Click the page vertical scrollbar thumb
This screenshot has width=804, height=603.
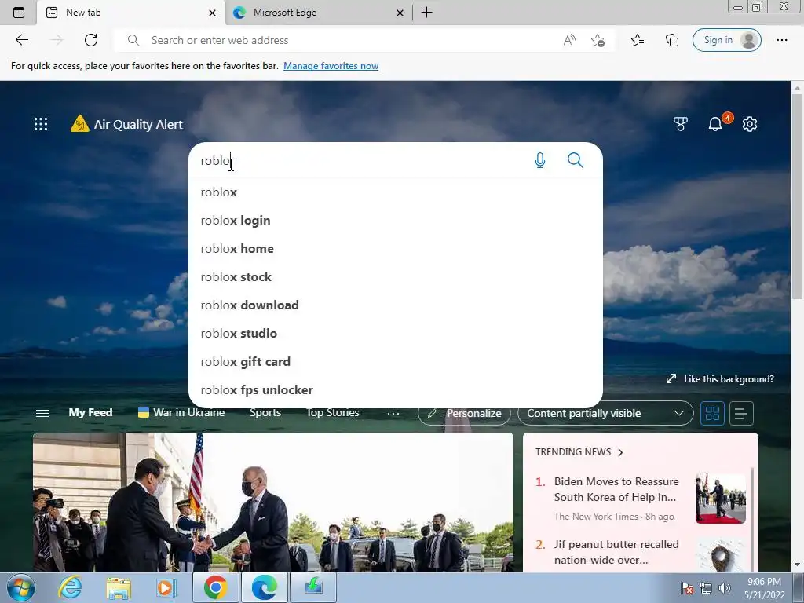pyautogui.click(x=797, y=196)
